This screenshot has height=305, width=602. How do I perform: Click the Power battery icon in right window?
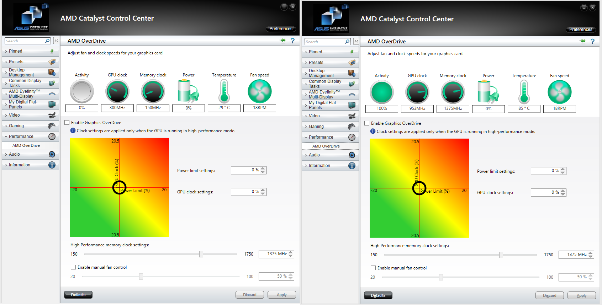point(489,92)
